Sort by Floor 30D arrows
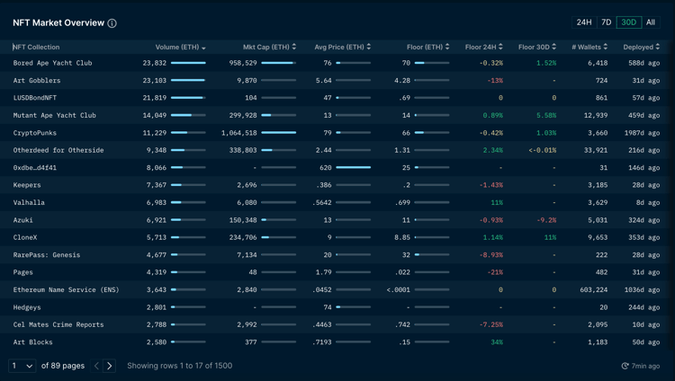This screenshot has height=381, width=675. [x=554, y=47]
